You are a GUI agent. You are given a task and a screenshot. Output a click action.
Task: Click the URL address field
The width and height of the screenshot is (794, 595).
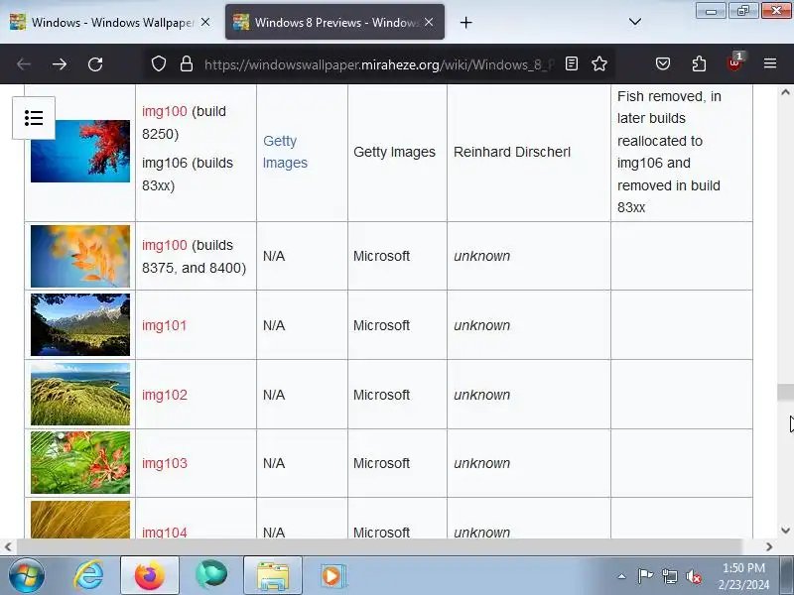pos(379,64)
